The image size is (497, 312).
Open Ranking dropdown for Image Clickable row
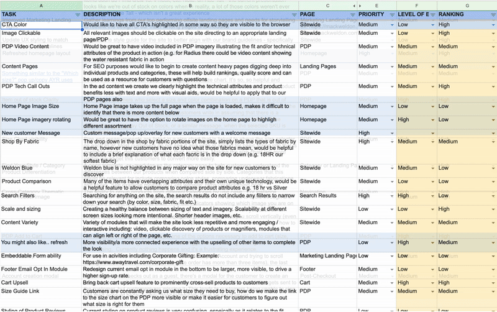click(x=493, y=34)
